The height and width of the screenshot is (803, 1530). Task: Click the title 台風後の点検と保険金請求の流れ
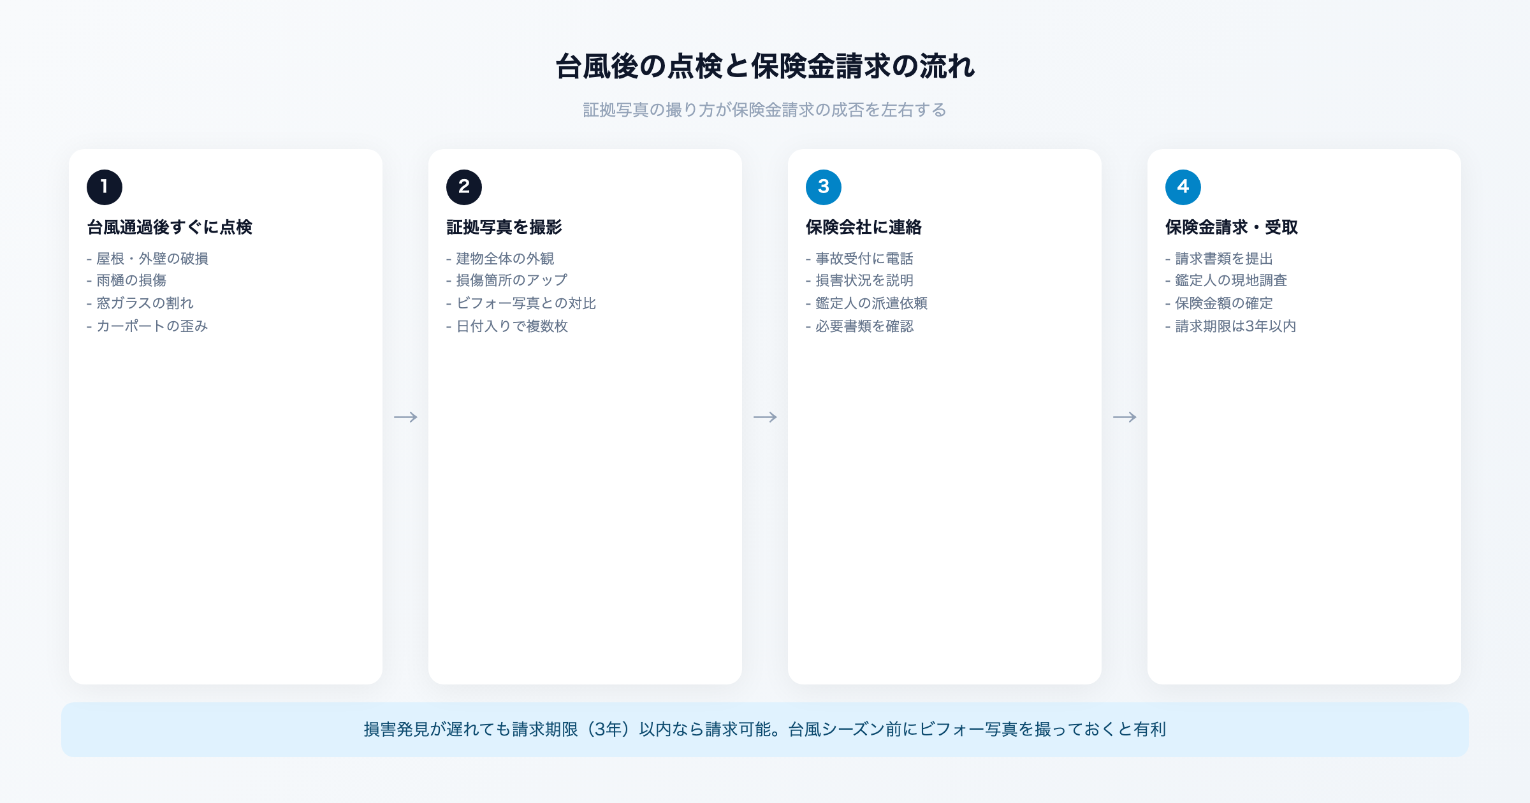[x=765, y=66]
